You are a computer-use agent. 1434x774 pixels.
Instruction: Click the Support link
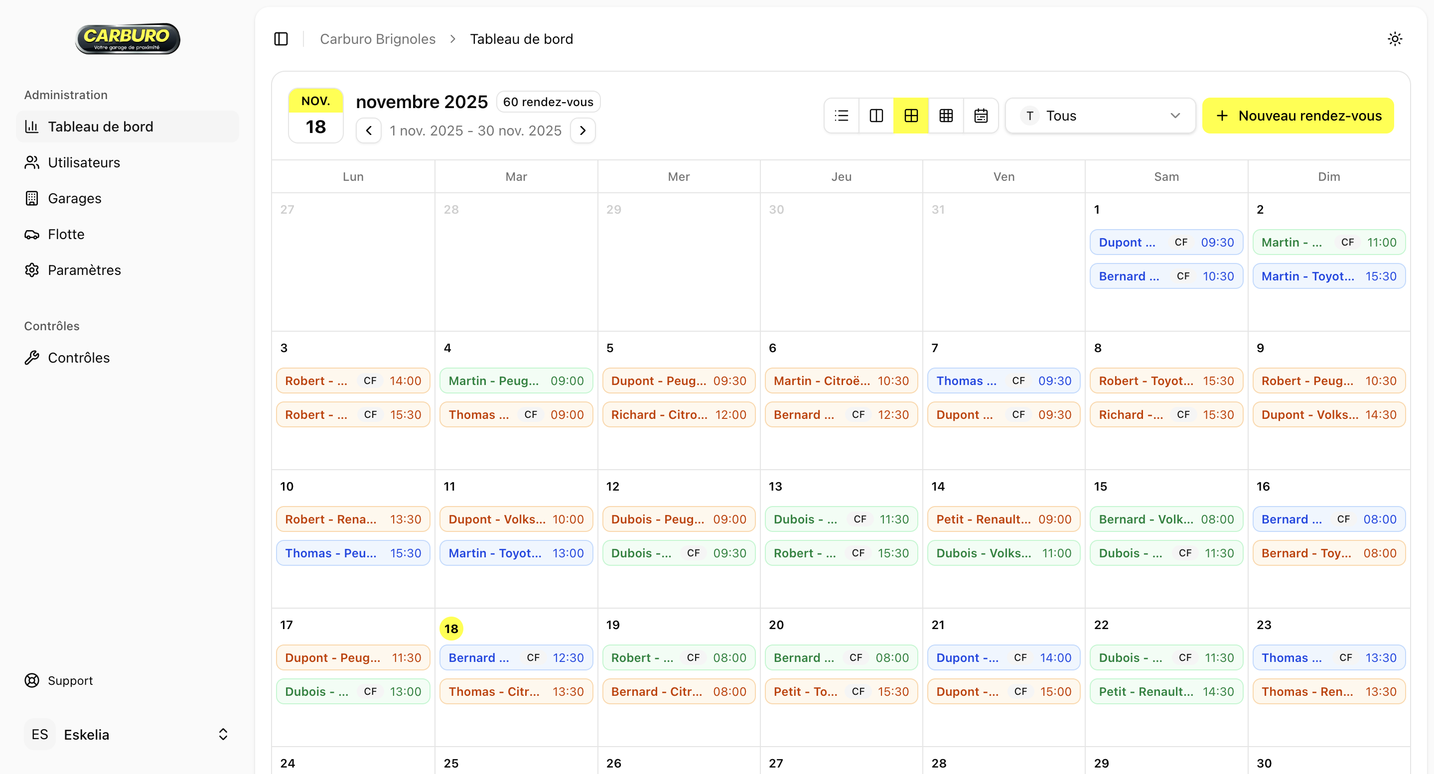70,680
